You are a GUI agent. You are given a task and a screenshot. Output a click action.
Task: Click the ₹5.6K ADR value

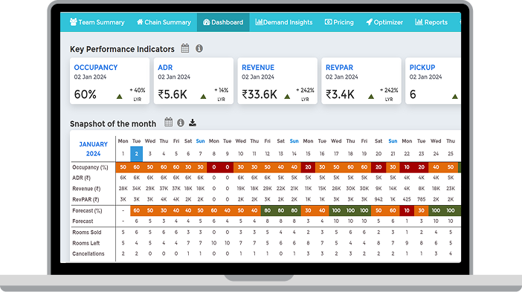pyautogui.click(x=173, y=94)
